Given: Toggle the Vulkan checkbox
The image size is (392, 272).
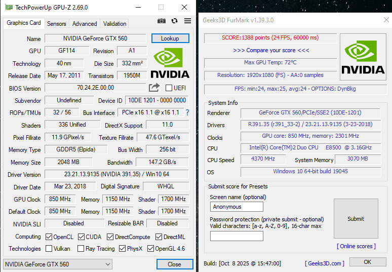Looking at the screenshot, I should 49,249.
